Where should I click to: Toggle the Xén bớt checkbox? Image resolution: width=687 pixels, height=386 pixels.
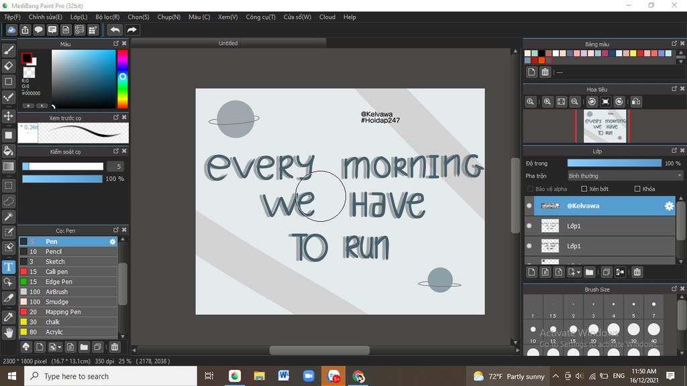584,188
